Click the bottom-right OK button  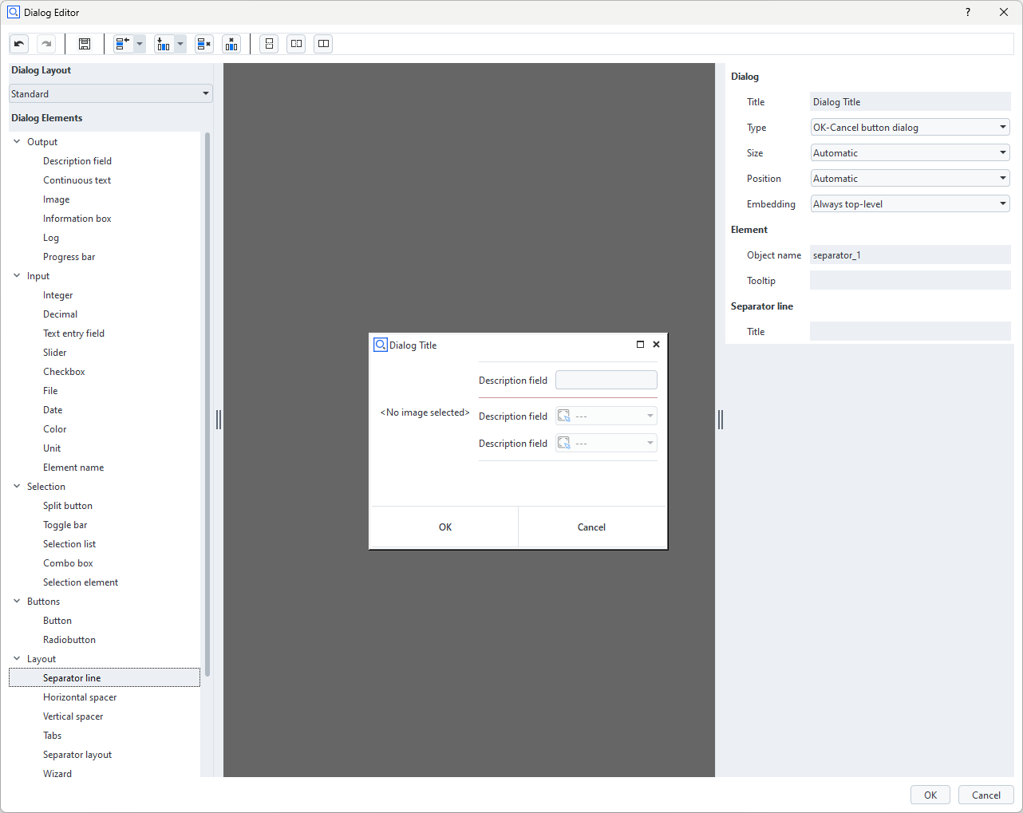(930, 795)
